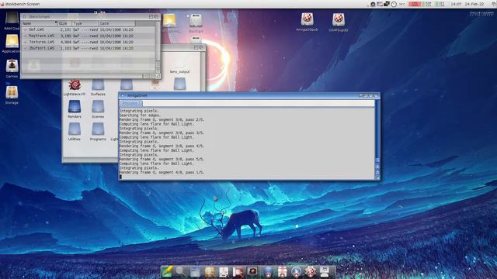This screenshot has width=497, height=279.
Task: Sort Benchmark list by the Name column
Action: point(40,23)
